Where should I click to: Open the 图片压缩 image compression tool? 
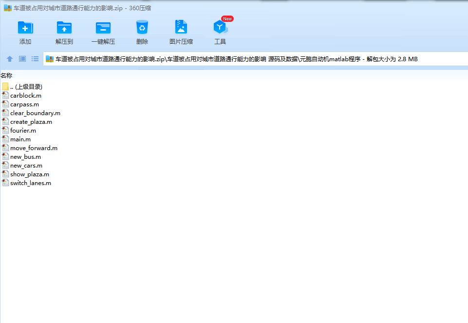(181, 27)
